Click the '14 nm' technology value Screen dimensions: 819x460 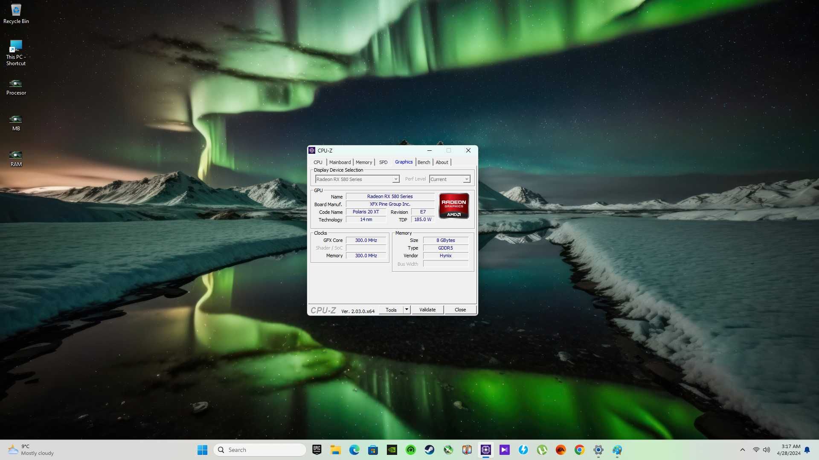(x=366, y=219)
